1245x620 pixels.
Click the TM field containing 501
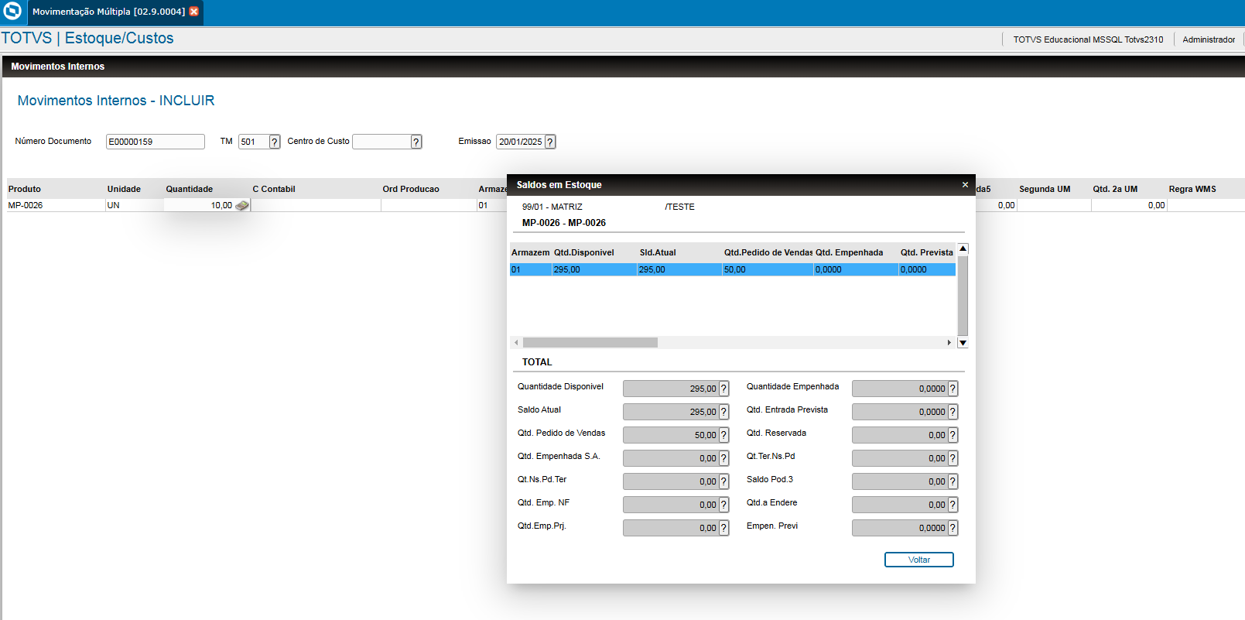(254, 142)
